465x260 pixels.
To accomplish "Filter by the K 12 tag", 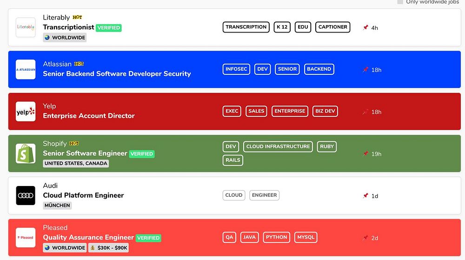I will tap(282, 27).
